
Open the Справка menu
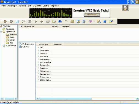[x=55, y=6]
